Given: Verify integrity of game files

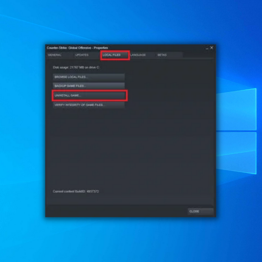Looking at the screenshot, I should (x=89, y=105).
